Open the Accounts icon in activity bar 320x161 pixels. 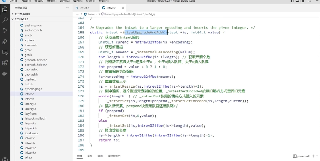(x=5, y=159)
